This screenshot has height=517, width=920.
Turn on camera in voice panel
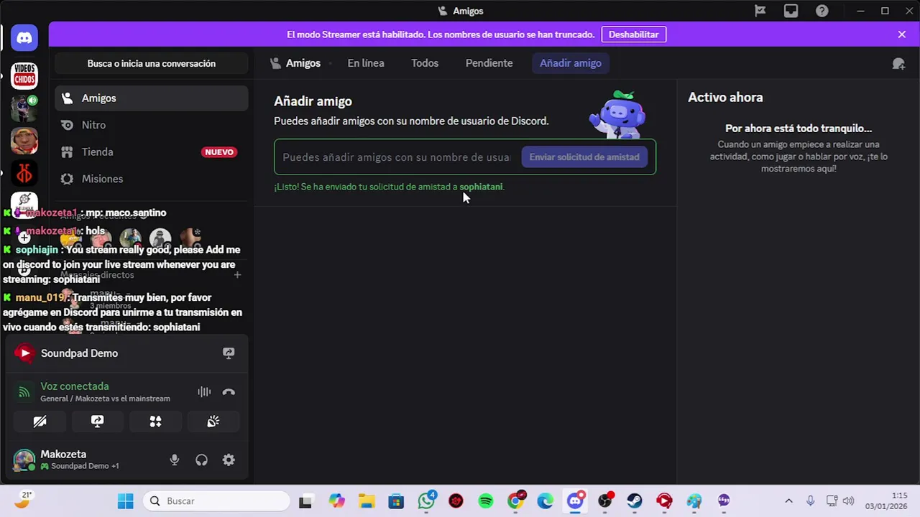(x=40, y=421)
